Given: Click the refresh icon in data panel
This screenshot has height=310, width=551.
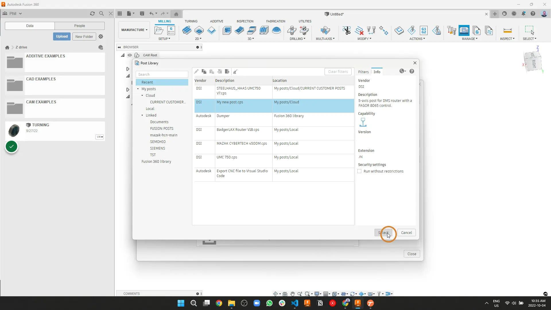Looking at the screenshot, I should pyautogui.click(x=92, y=13).
